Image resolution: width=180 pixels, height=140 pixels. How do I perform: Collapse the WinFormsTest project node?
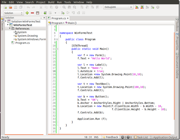click(x=8, y=25)
